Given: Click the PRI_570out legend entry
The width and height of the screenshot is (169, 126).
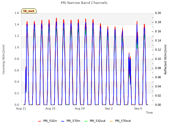Looking at the screenshot, I should (120, 121).
